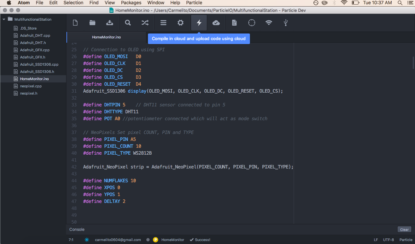Click the shuffle arrows toolbar icon

point(145,23)
